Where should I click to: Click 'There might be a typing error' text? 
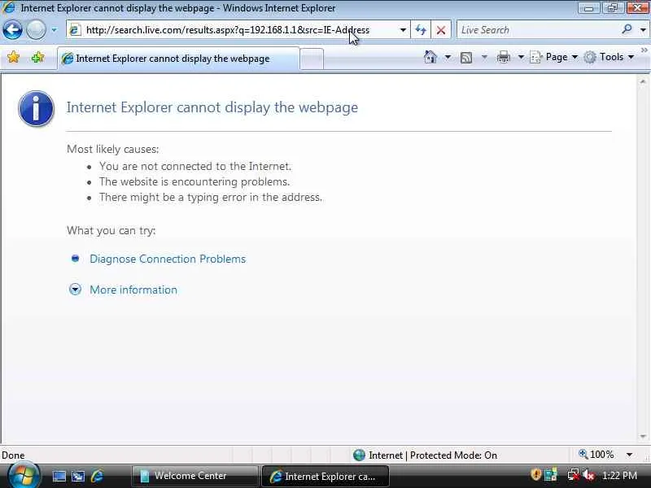click(211, 197)
